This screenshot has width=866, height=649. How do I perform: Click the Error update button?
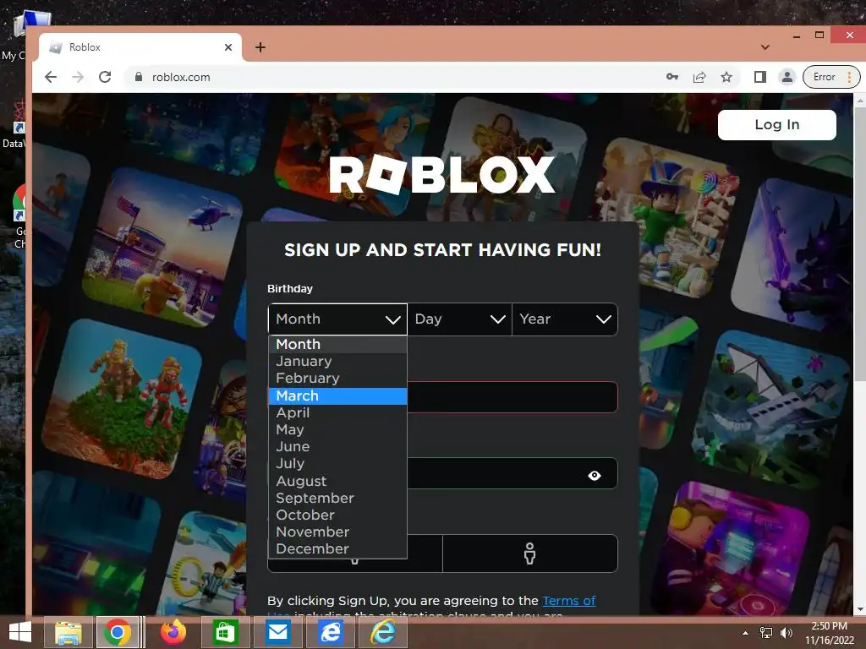pos(825,77)
